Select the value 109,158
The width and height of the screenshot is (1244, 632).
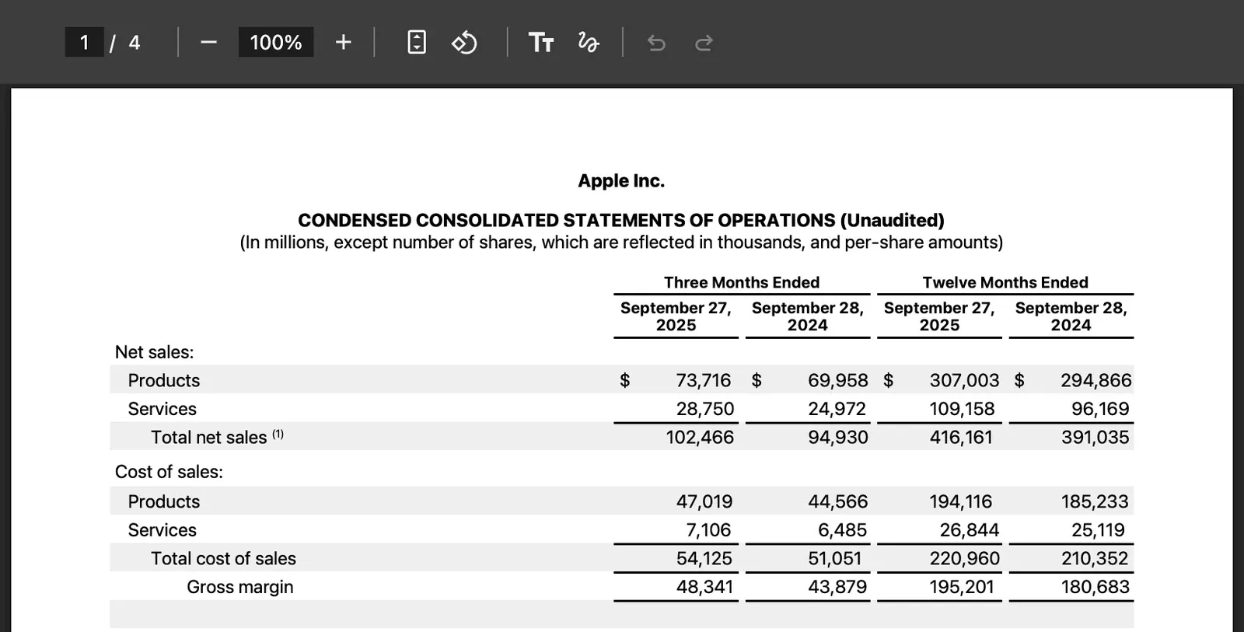[962, 409]
